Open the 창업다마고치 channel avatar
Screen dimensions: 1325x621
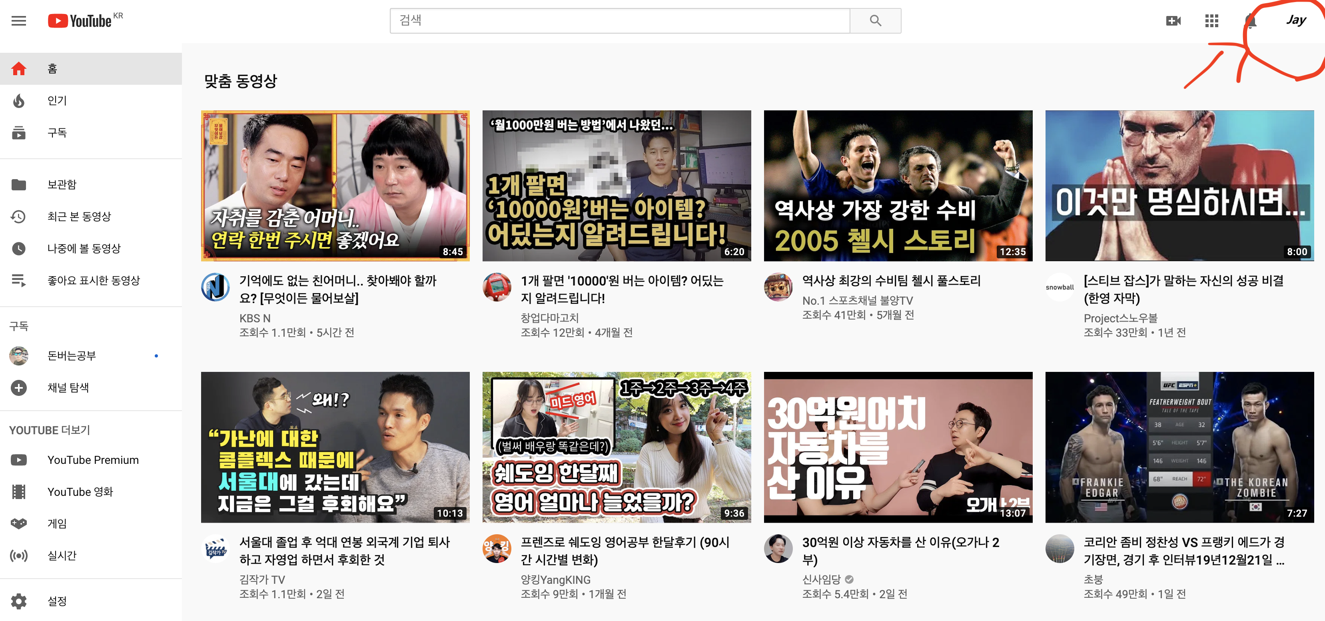[496, 287]
